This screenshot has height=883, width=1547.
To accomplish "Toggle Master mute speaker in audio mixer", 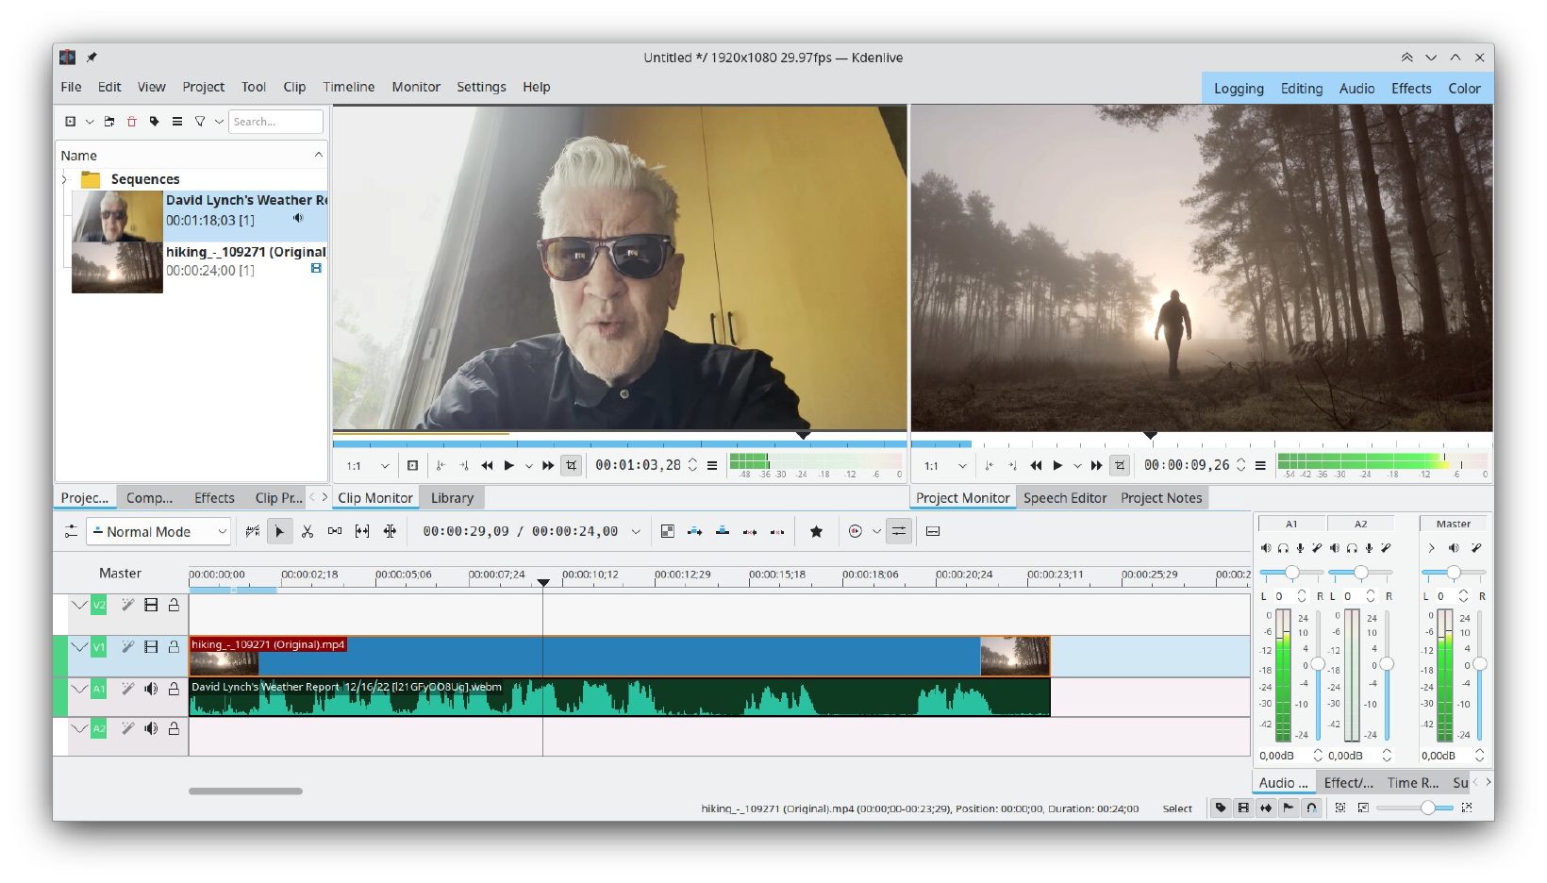I will coord(1454,548).
